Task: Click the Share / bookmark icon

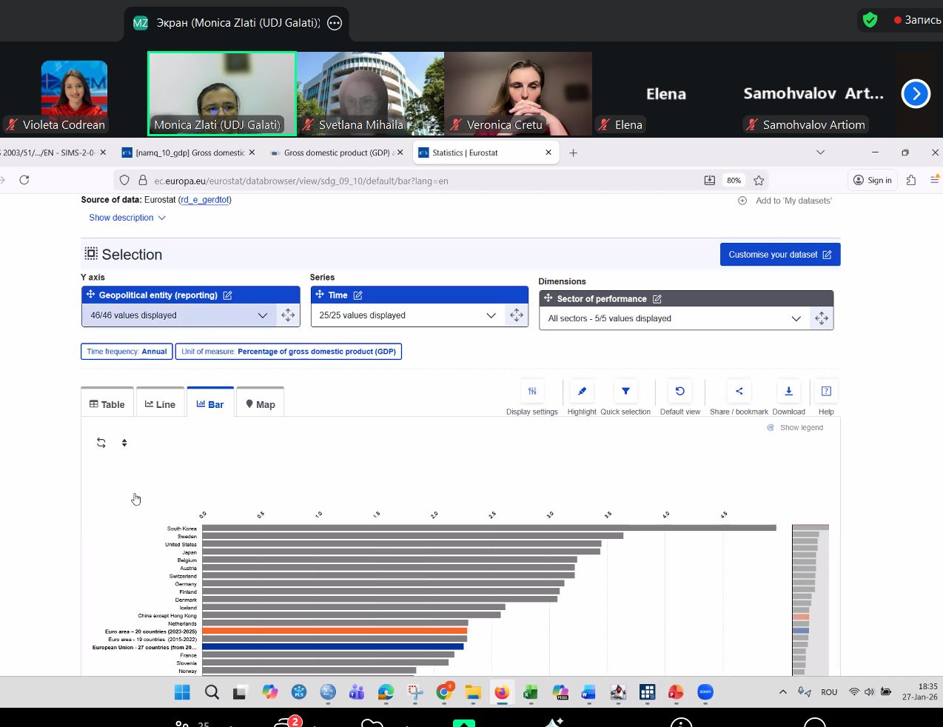Action: pos(739,392)
